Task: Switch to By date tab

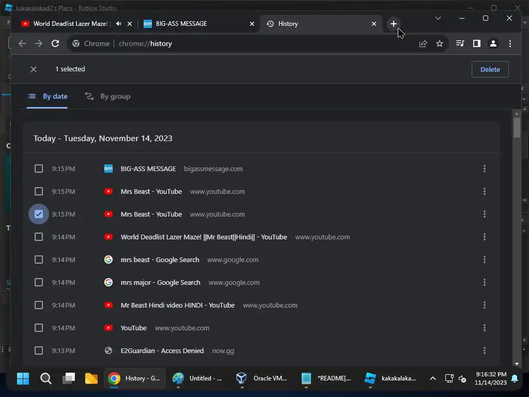Action: [x=47, y=97]
